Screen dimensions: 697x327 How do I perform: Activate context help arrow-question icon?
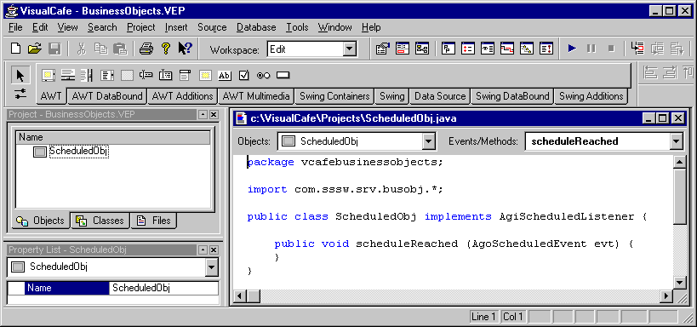click(x=185, y=49)
